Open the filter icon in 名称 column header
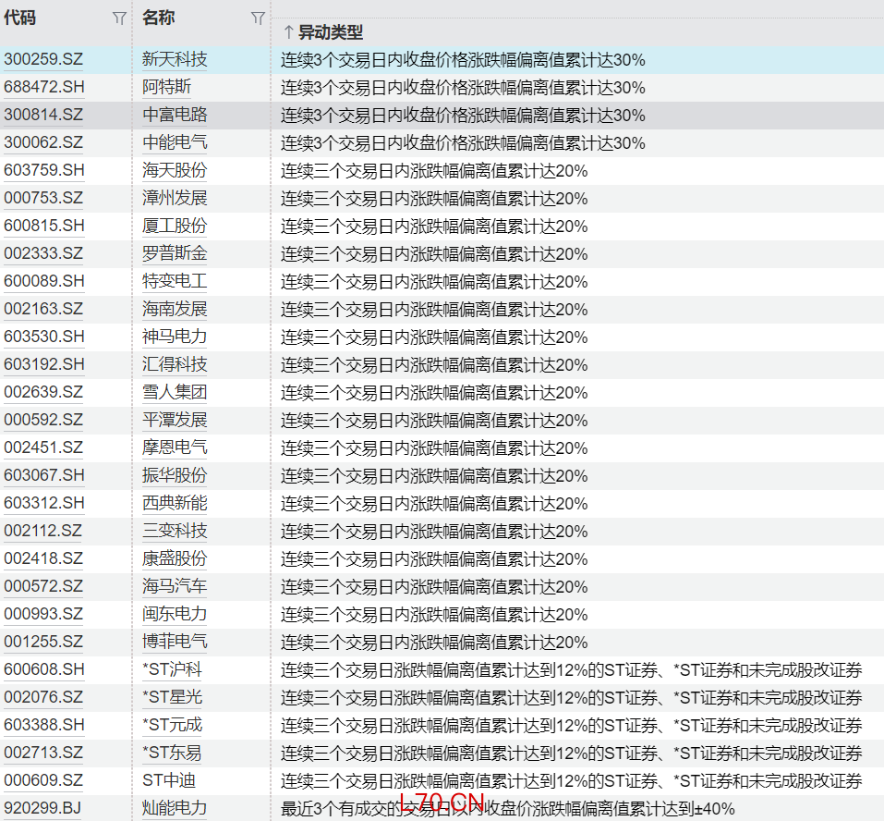Viewport: 884px width, 821px height. point(258,18)
